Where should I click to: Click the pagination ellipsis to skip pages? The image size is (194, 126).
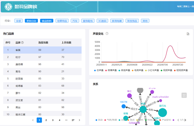[x=66, y=120]
